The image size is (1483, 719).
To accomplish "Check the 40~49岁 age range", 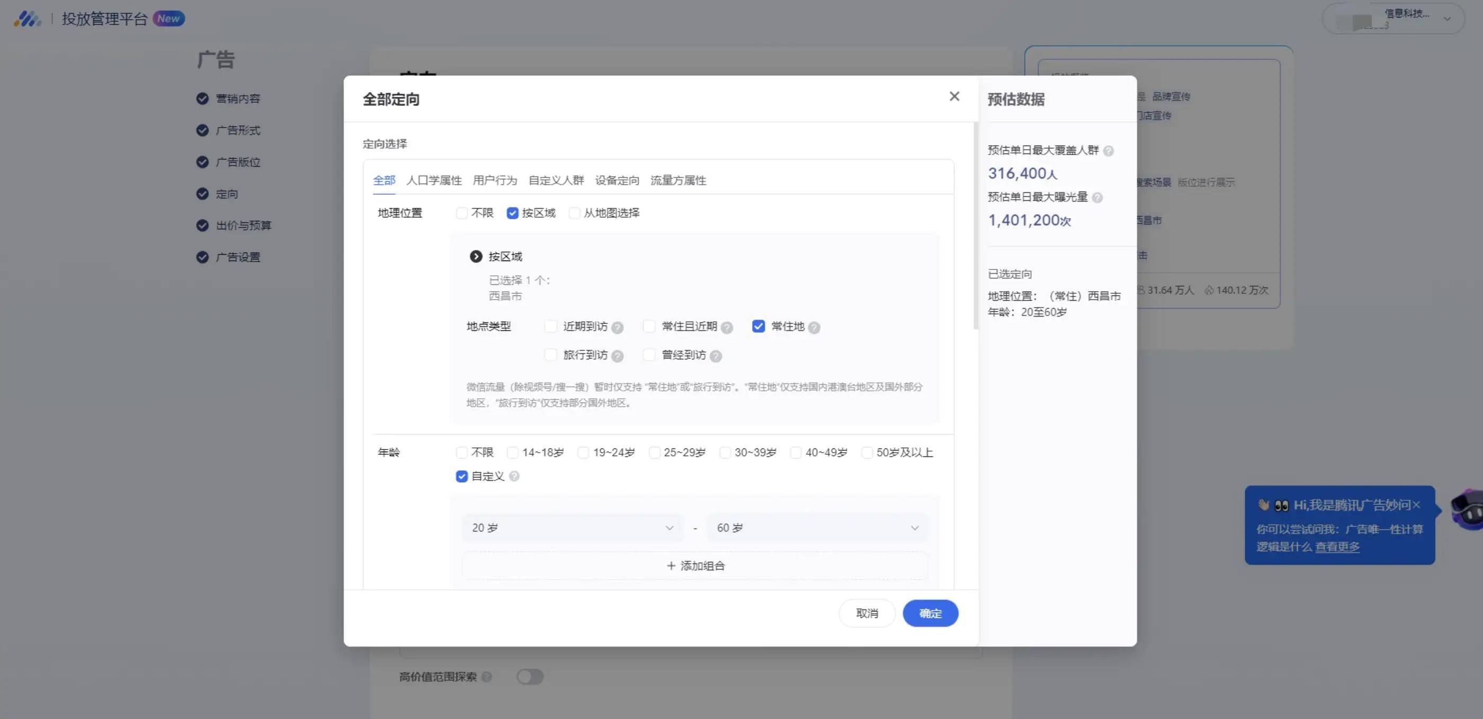I will tap(796, 453).
